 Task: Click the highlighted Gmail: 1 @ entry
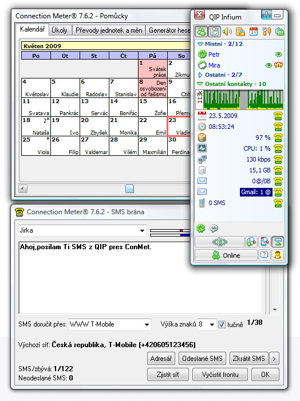coord(256,192)
